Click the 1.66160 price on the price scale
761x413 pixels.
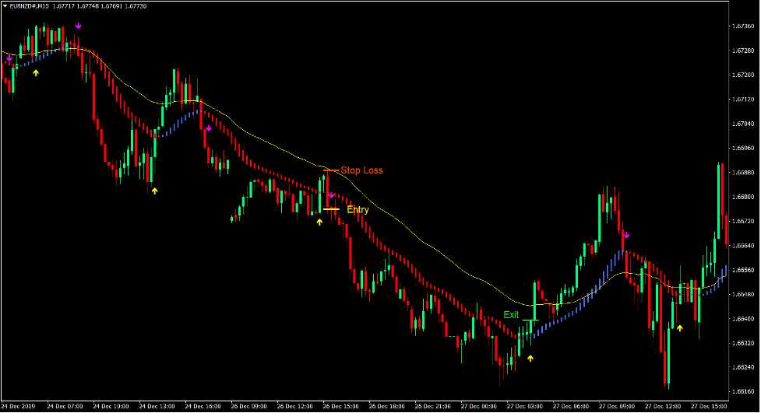(x=742, y=391)
